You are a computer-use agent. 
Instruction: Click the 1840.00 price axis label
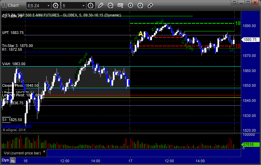[249, 101]
